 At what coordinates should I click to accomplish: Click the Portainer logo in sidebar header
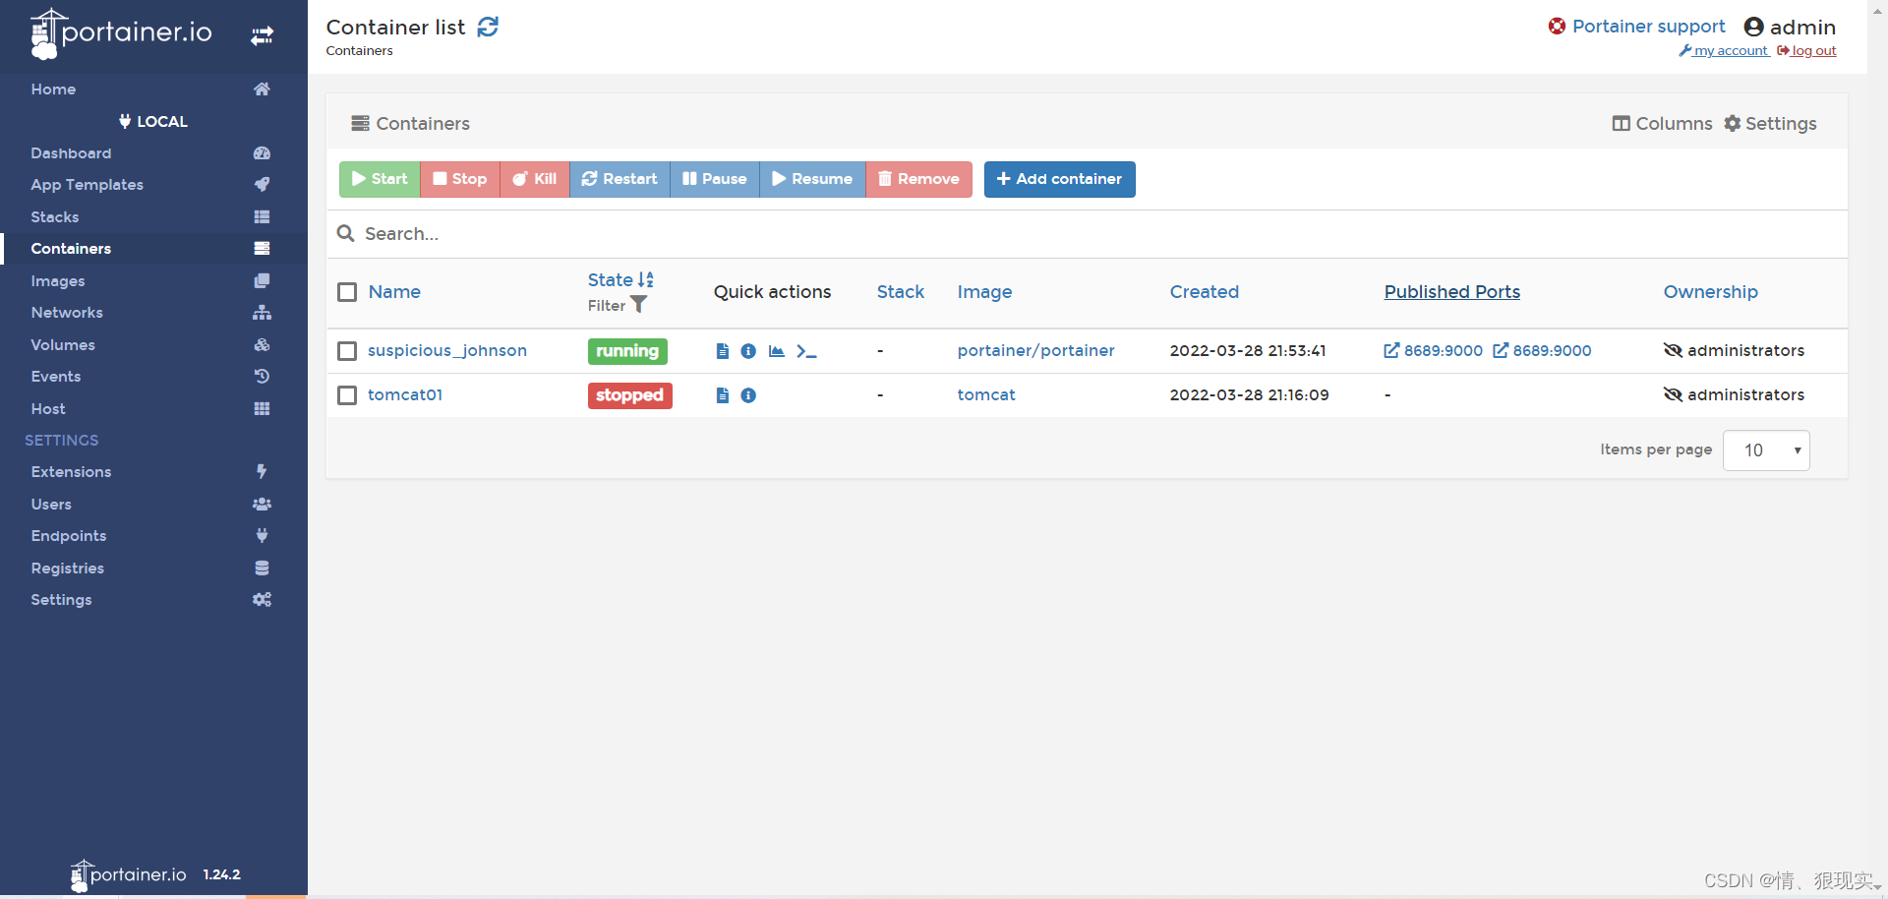point(121,33)
